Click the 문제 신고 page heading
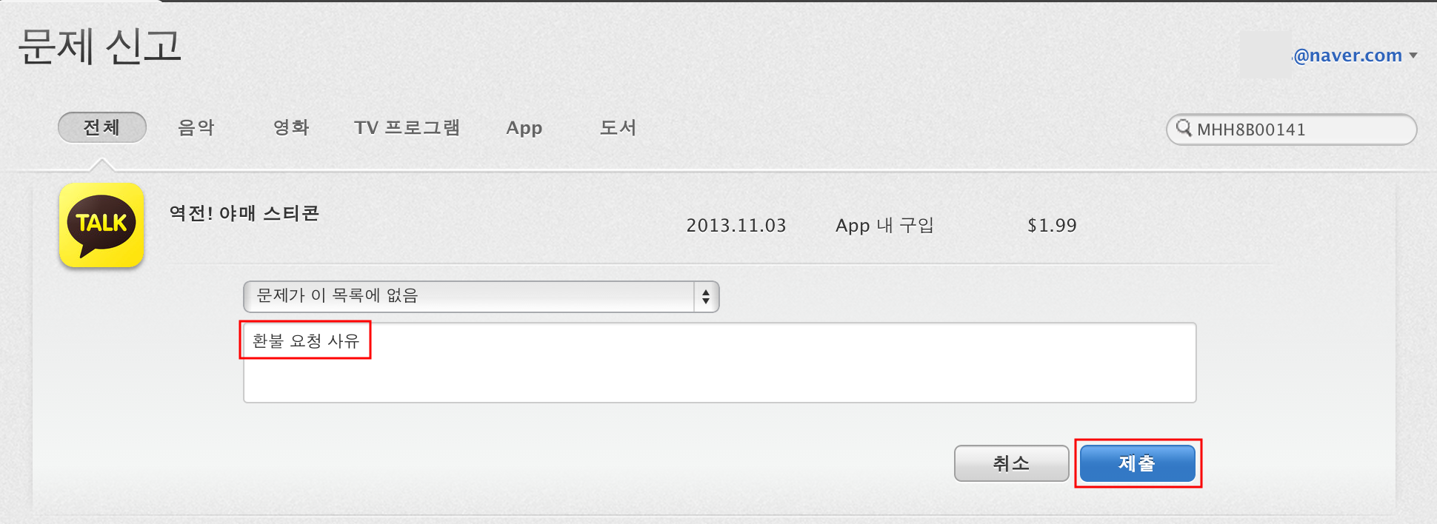The image size is (1437, 524). 99,46
